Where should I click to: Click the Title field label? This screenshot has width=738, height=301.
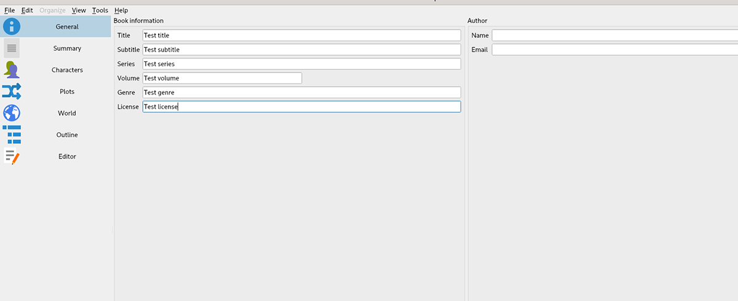click(x=124, y=36)
